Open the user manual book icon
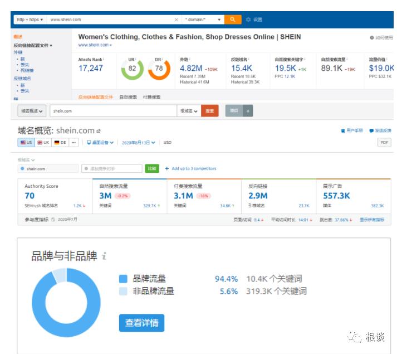The height and width of the screenshot is (354, 397). pos(343,130)
